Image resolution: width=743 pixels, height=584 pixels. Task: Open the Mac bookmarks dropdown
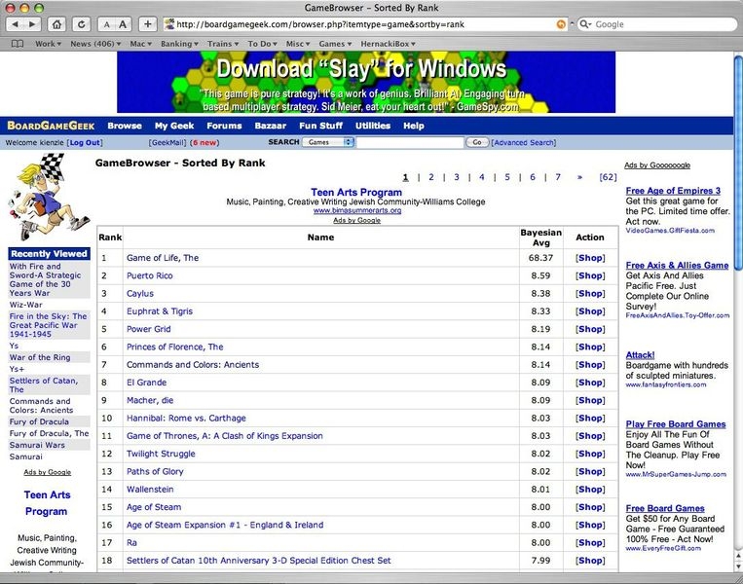coord(140,44)
